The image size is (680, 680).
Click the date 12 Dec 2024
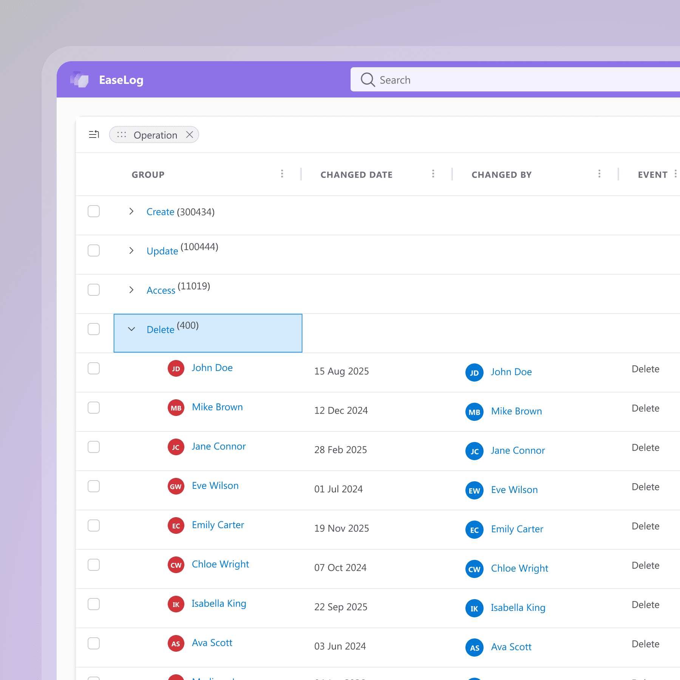click(341, 411)
